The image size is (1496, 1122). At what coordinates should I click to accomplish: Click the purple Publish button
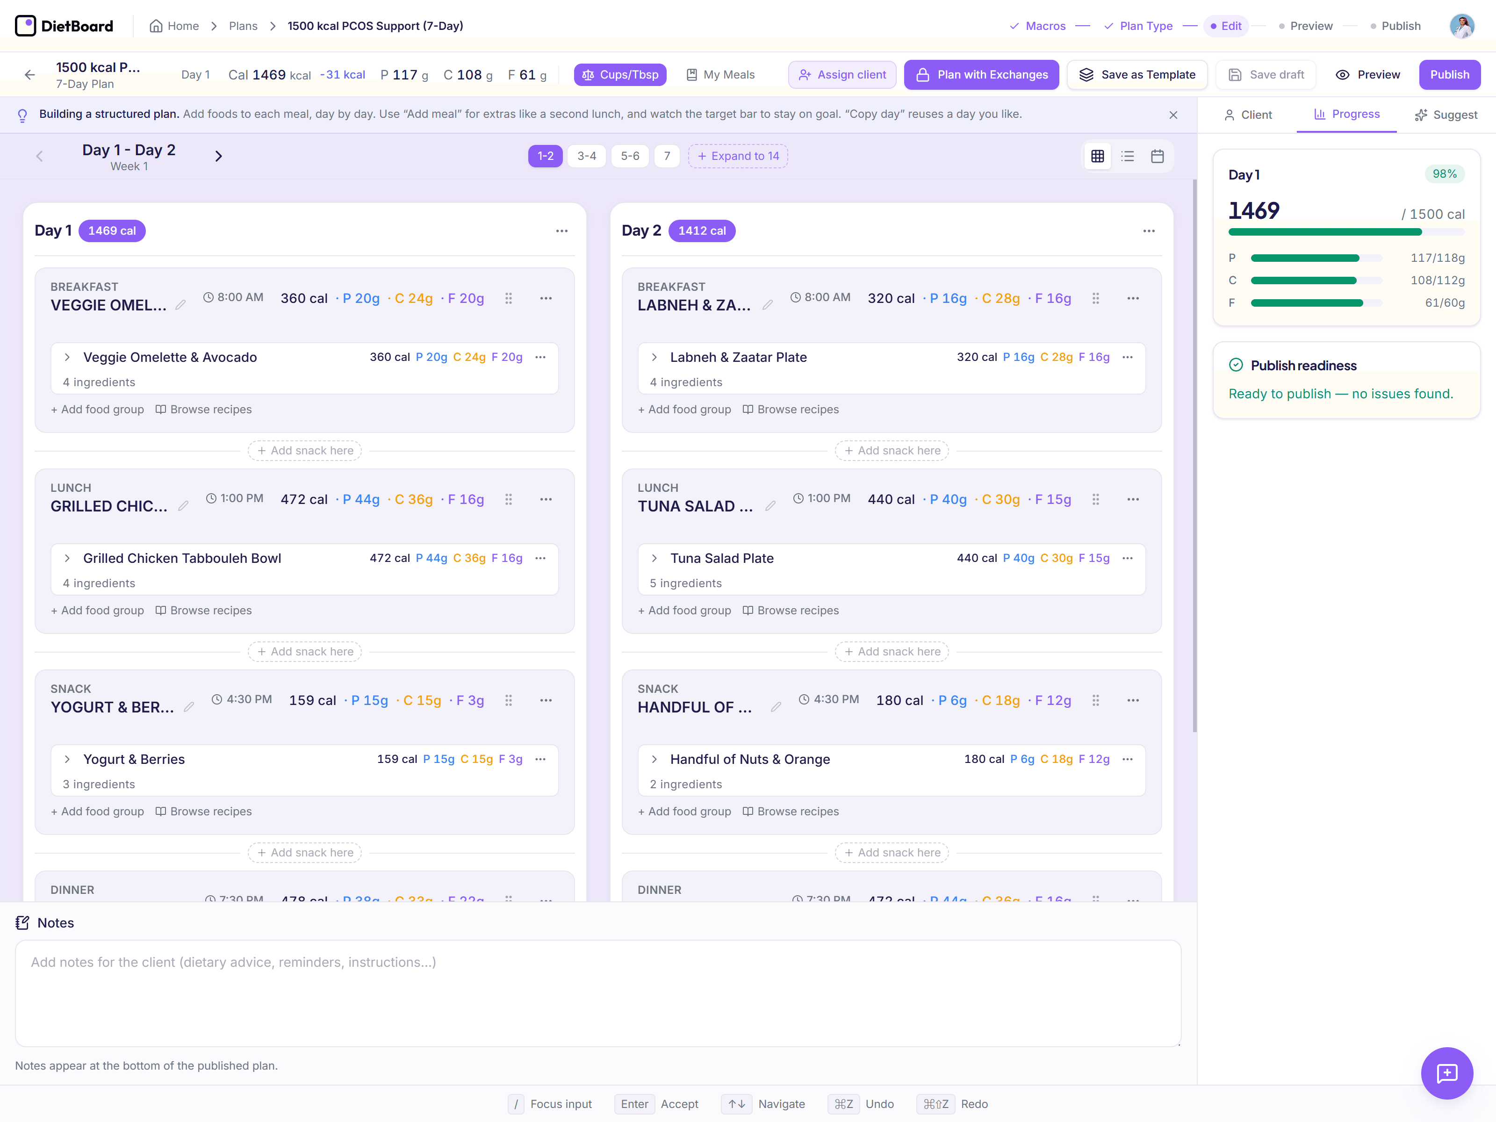tap(1449, 75)
